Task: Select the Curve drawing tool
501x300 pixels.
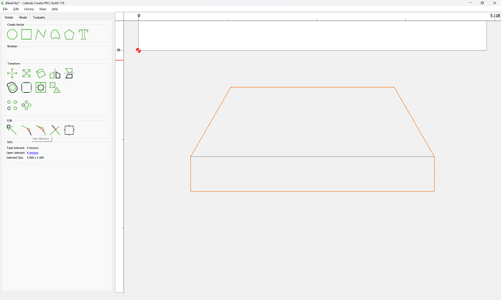Action: pyautogui.click(x=55, y=35)
